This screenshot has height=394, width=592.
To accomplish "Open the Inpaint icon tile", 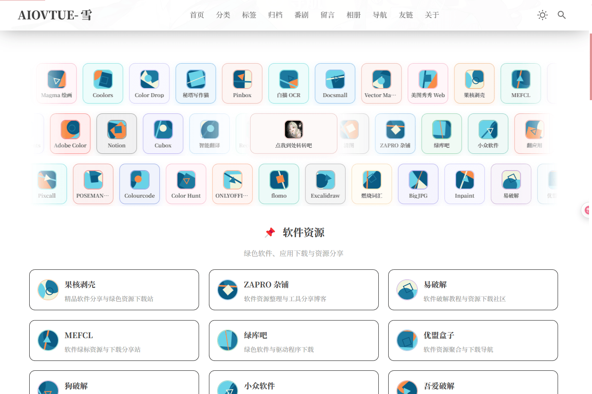I will pyautogui.click(x=465, y=184).
